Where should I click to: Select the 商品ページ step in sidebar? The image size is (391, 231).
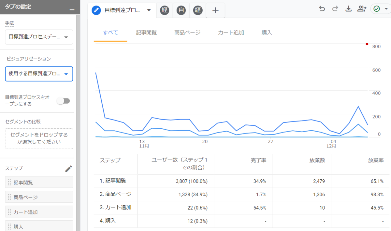point(39,197)
